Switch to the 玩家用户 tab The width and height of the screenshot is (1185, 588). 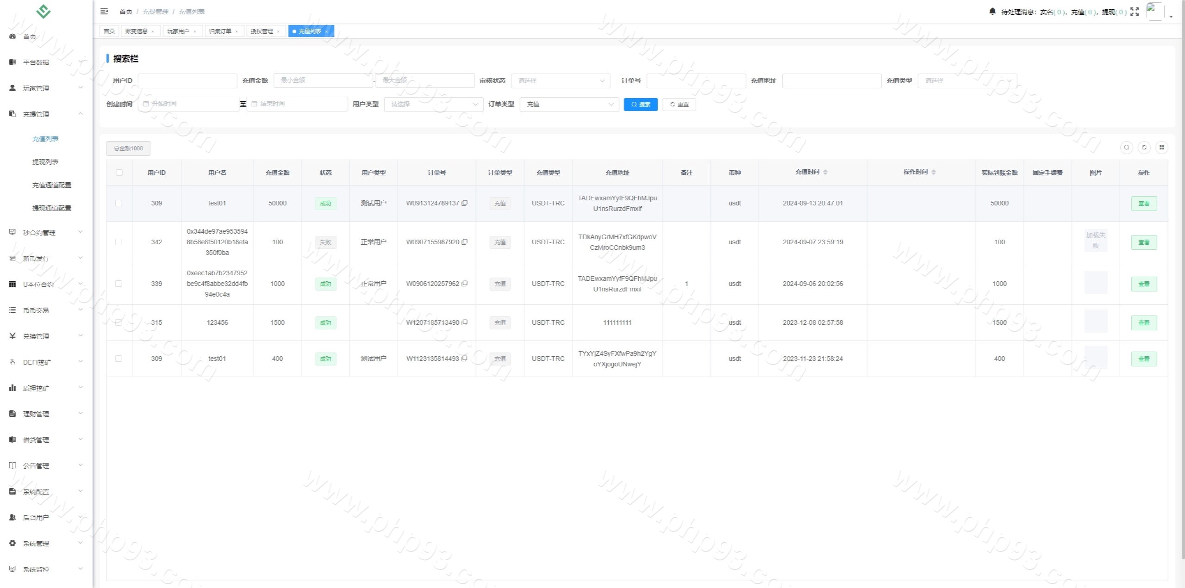point(178,31)
